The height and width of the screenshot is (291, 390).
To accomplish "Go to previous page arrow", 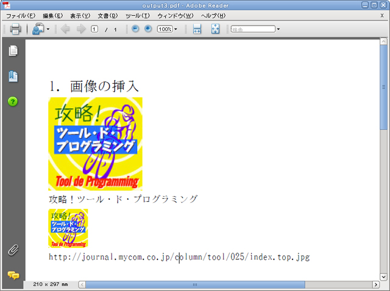I will click(65, 29).
